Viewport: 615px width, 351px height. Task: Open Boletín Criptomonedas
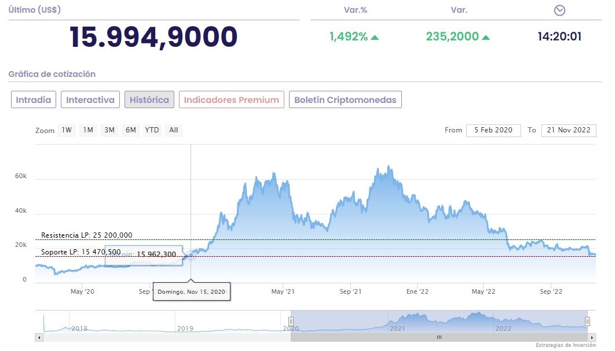click(x=345, y=99)
